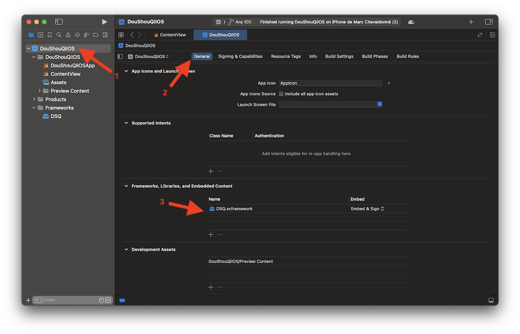Expand the Preview Content folder
This screenshot has width=520, height=334.
(x=39, y=91)
